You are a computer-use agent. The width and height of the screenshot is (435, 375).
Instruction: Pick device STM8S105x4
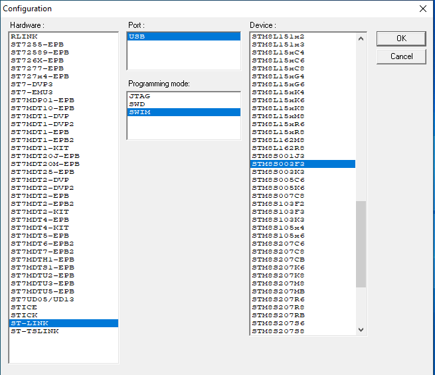(x=303, y=228)
